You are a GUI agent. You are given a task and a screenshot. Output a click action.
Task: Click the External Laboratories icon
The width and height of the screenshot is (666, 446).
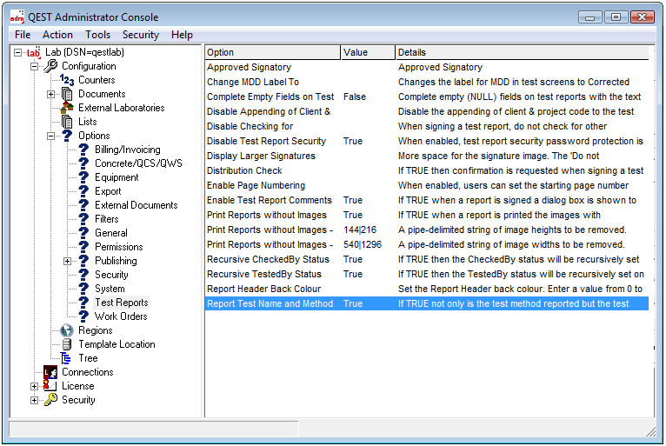pyautogui.click(x=67, y=108)
